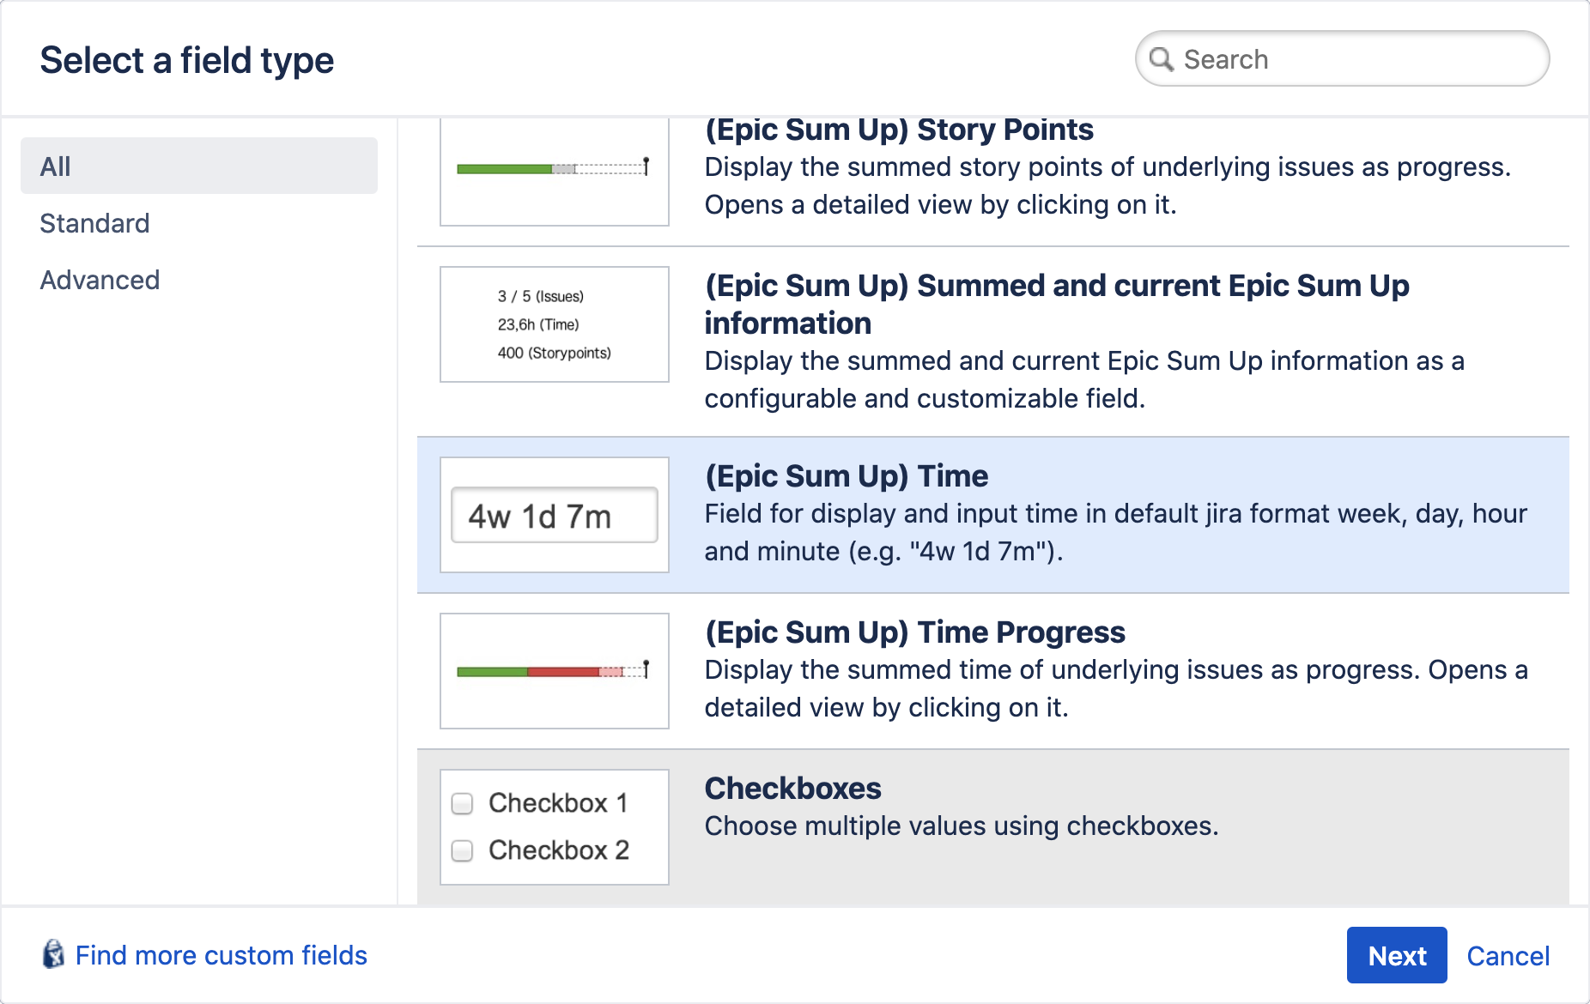The height and width of the screenshot is (1004, 1590).
Task: Click the search magnifier icon
Action: coord(1161,59)
